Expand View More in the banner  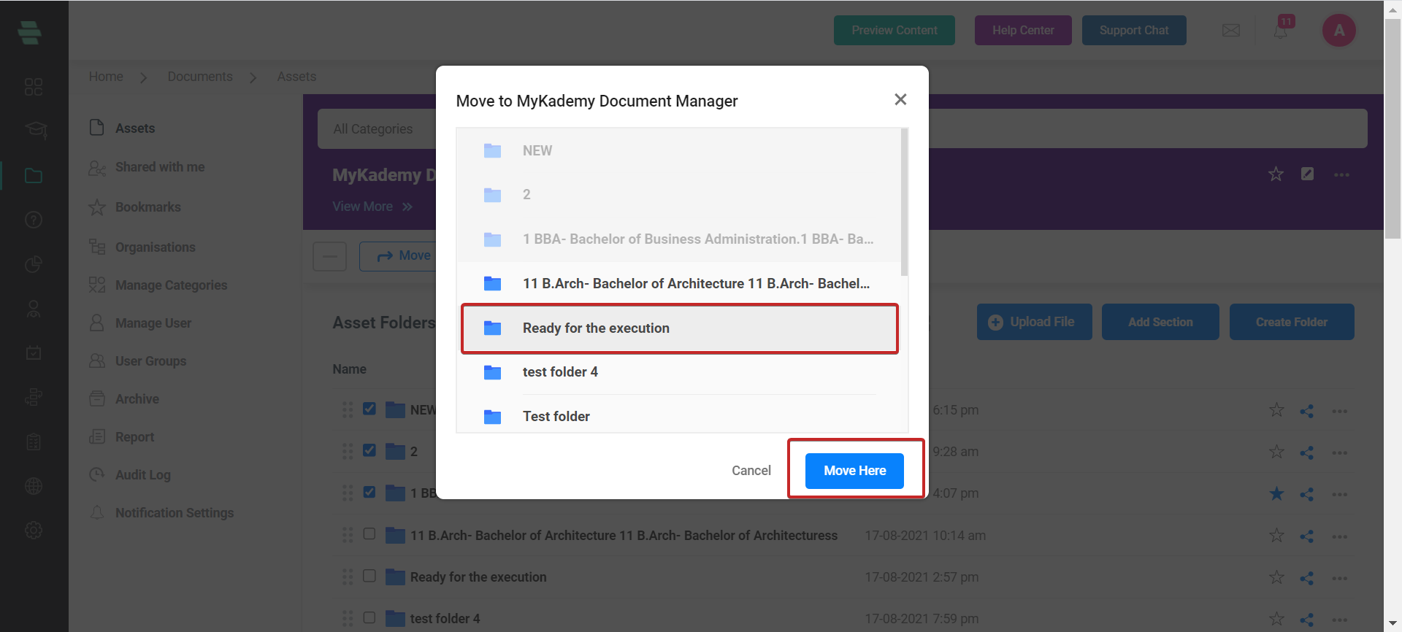[x=372, y=207]
